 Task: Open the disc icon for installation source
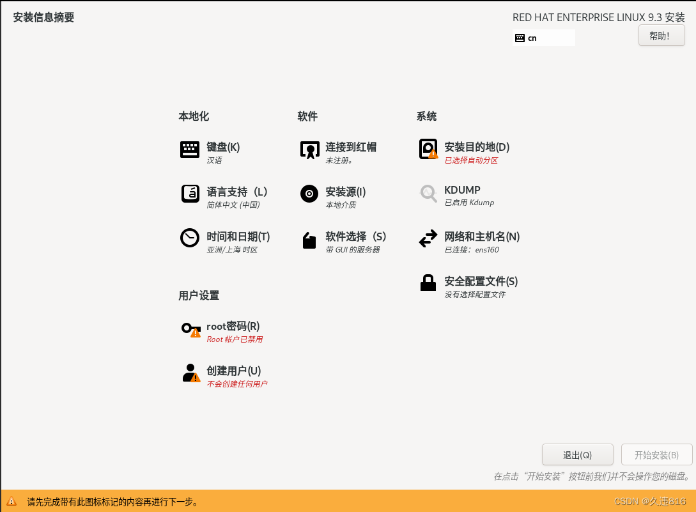309,194
